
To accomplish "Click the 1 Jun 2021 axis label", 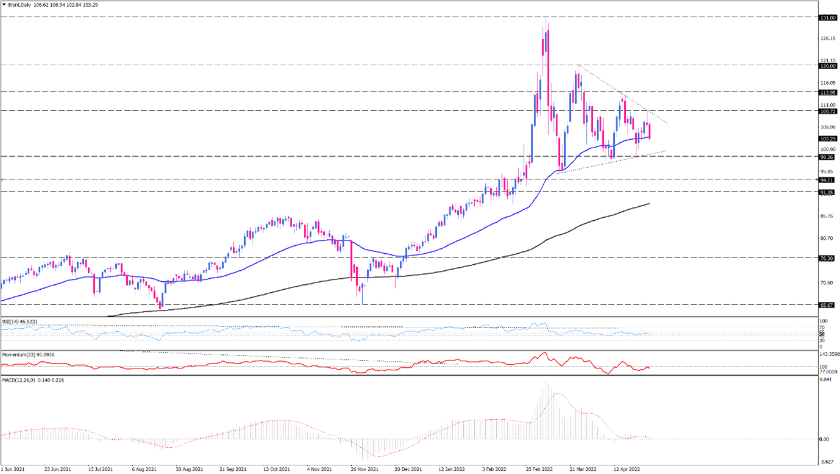I will tap(14, 470).
